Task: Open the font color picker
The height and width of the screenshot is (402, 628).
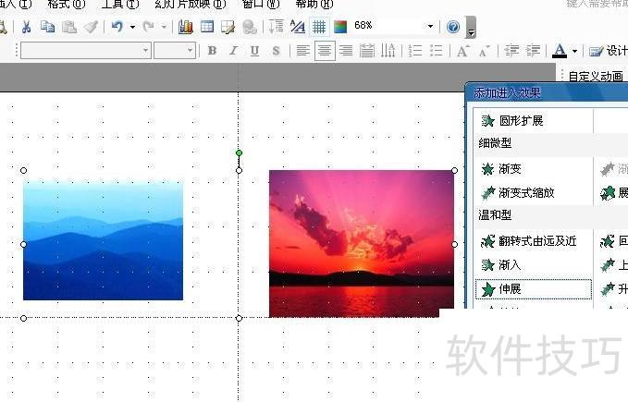Action: pos(573,51)
